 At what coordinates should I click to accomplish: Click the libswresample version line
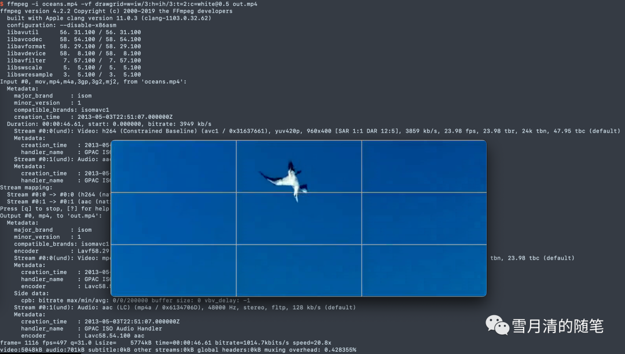click(x=73, y=75)
